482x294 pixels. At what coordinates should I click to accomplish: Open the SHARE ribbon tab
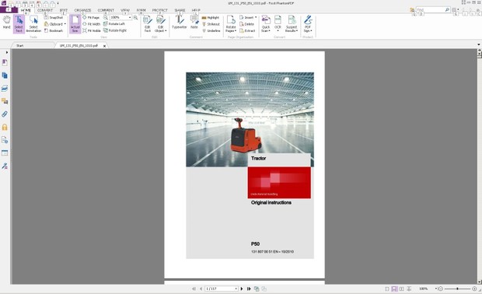(x=180, y=10)
